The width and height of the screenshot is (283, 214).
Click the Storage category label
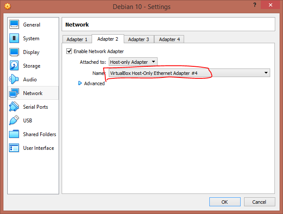point(32,66)
